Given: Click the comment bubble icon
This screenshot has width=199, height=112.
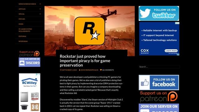Looking at the screenshot, I should [x=101, y=70].
